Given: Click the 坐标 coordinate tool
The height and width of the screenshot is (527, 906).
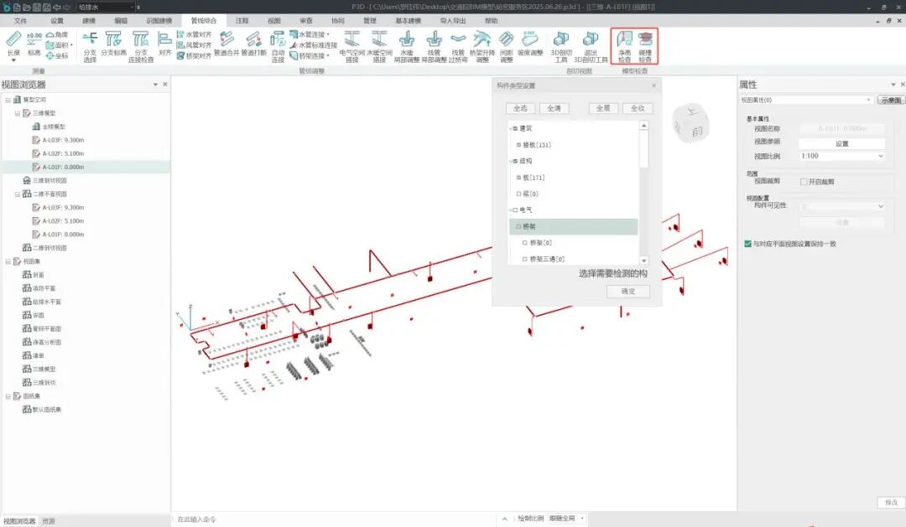Looking at the screenshot, I should pyautogui.click(x=57, y=56).
